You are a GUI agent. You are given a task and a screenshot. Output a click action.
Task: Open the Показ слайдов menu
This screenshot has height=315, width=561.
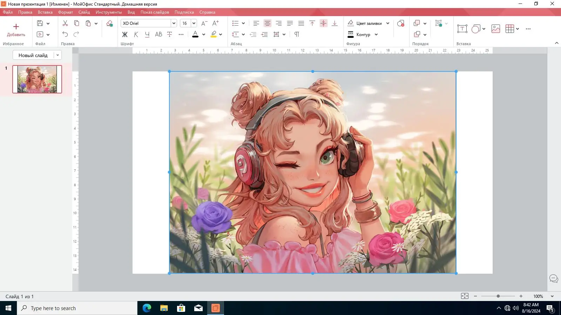pyautogui.click(x=155, y=12)
